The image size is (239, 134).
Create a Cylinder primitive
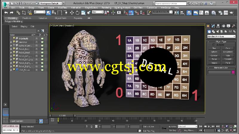(x=214, y=55)
